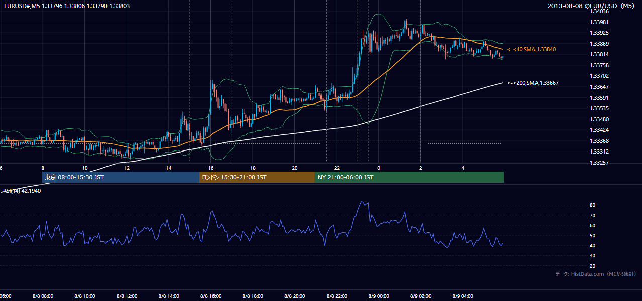The image size is (642, 301).
Task: Click hour tick 18 below the price chart
Action: 253,168
